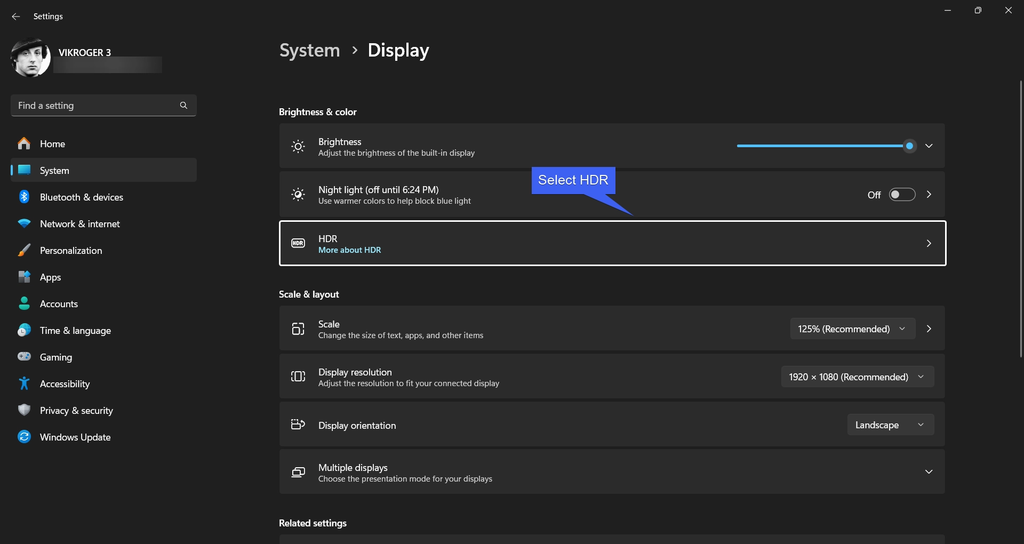Click 'Use warmer colors to help block blue light'
Image resolution: width=1024 pixels, height=544 pixels.
395,201
